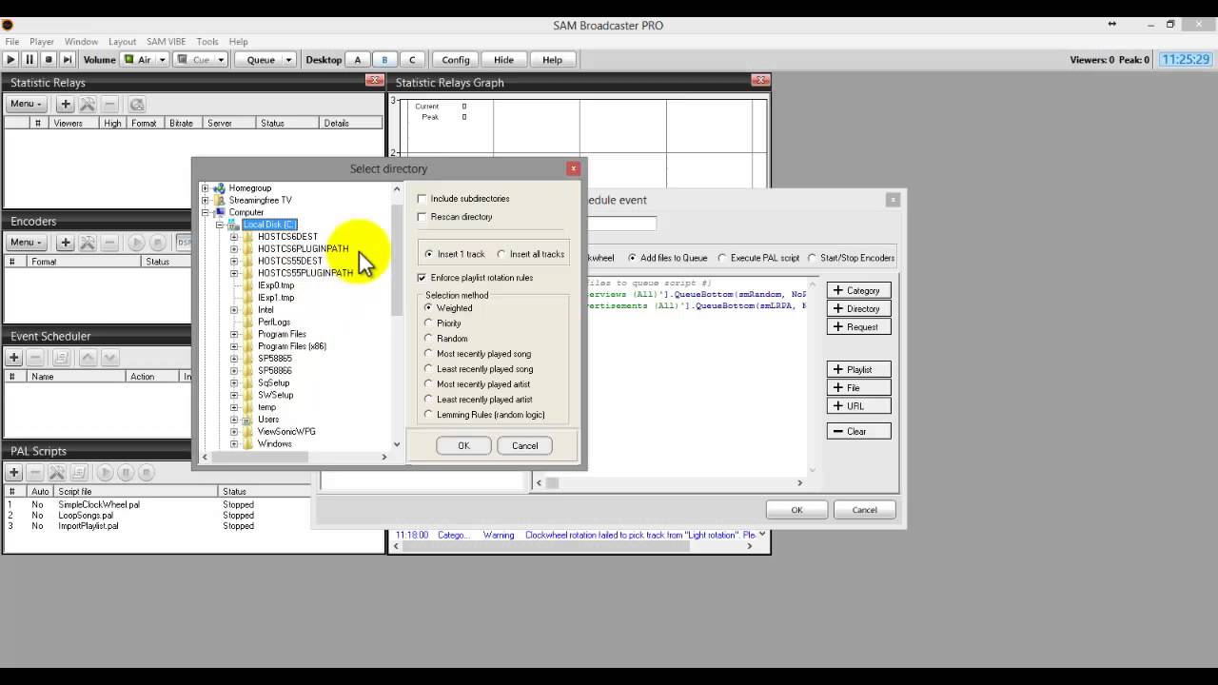Check the Rescan directory checkbox
This screenshot has height=685, width=1218.
coord(422,217)
